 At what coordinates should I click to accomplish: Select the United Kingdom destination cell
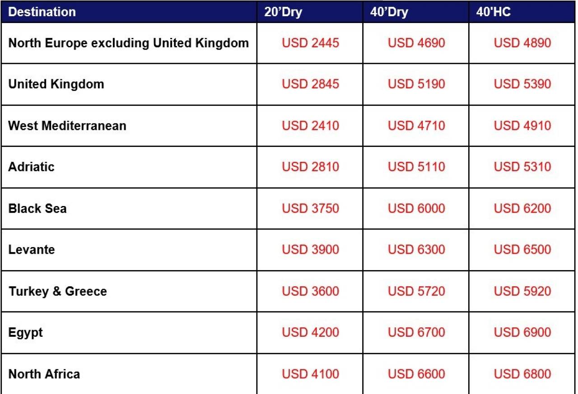coord(56,84)
